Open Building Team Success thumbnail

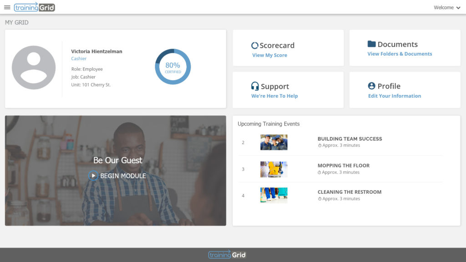point(274,142)
